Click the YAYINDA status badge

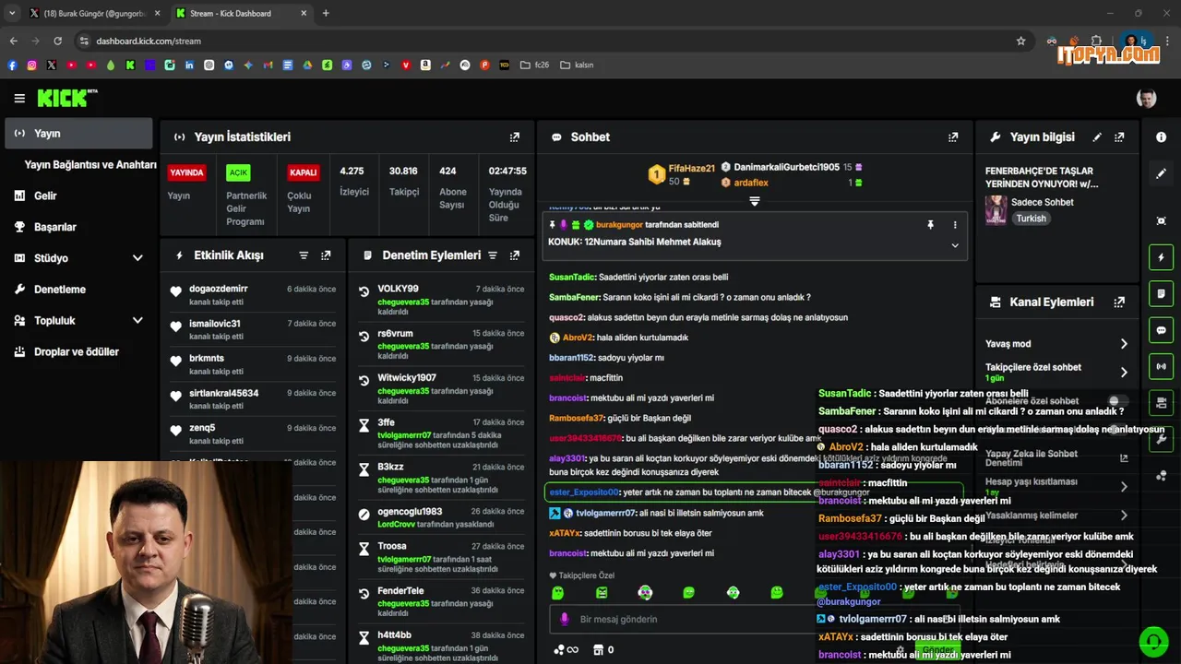186,172
